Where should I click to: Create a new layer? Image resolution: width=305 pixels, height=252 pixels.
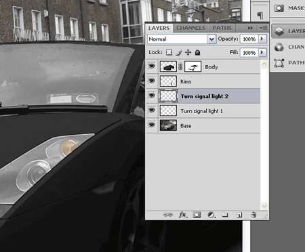(x=239, y=215)
